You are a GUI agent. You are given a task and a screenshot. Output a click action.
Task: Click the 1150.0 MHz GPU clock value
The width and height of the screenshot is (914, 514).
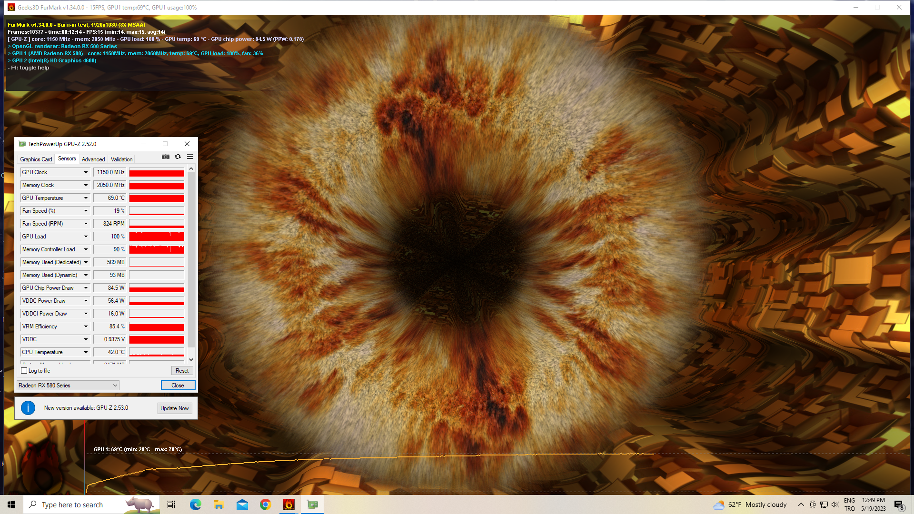110,172
